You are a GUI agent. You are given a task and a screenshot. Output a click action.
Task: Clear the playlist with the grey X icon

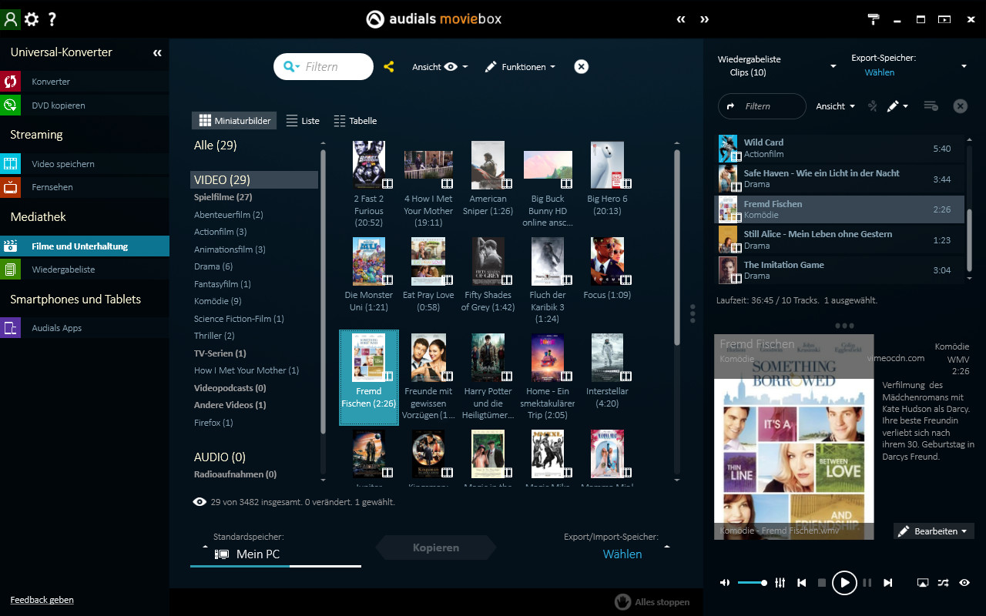click(960, 106)
